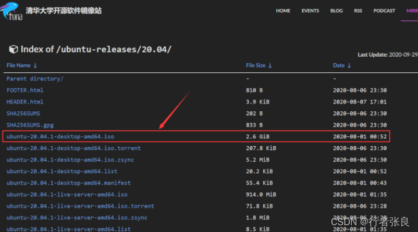Download the SHA256SUMS file
This screenshot has height=232, width=418.
point(23,113)
